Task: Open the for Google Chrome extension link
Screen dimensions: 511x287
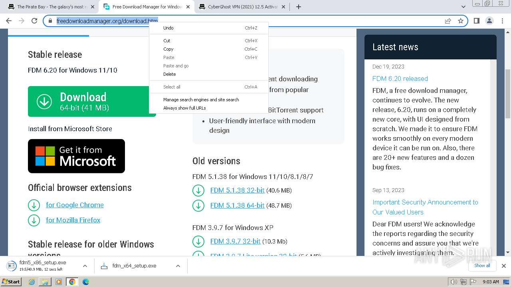Action: tap(75, 205)
